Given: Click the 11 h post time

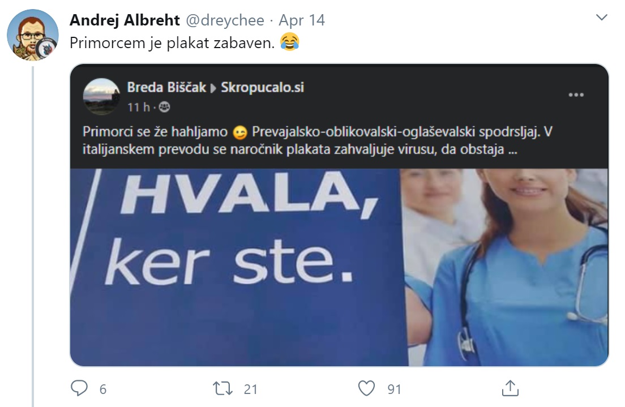Looking at the screenshot, I should (138, 107).
